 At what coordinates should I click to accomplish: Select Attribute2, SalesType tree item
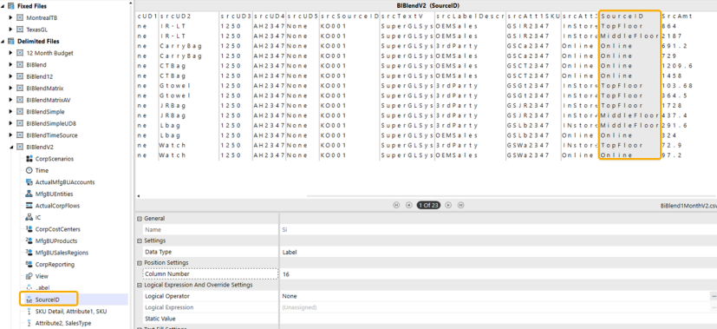(x=63, y=323)
